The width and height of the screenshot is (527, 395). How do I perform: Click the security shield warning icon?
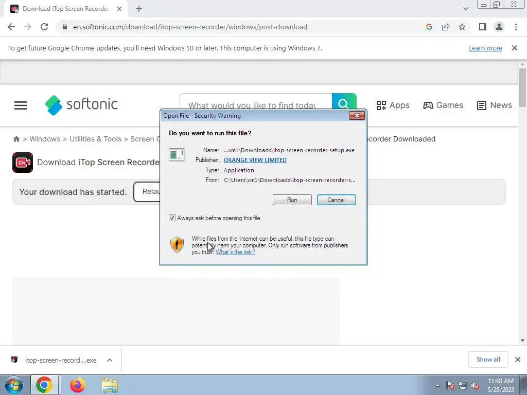(177, 244)
